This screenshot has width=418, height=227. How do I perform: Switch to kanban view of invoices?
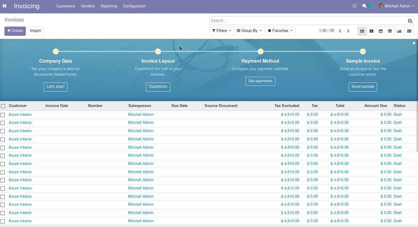tap(371, 31)
